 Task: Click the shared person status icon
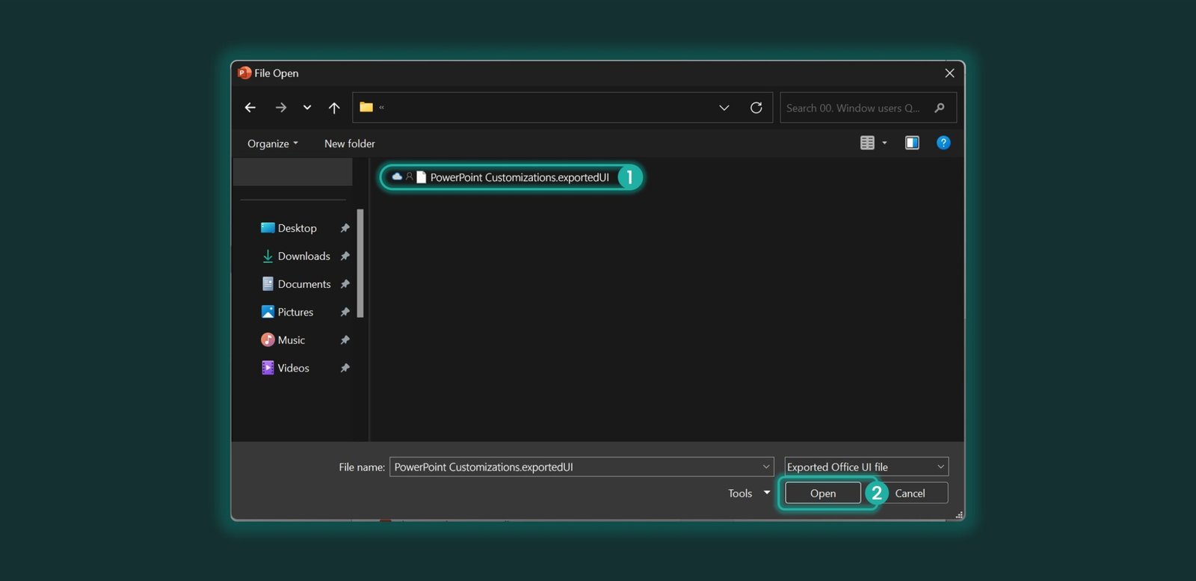(409, 176)
